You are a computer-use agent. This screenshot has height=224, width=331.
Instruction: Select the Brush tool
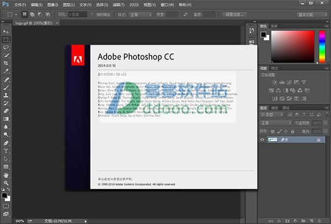click(6, 87)
